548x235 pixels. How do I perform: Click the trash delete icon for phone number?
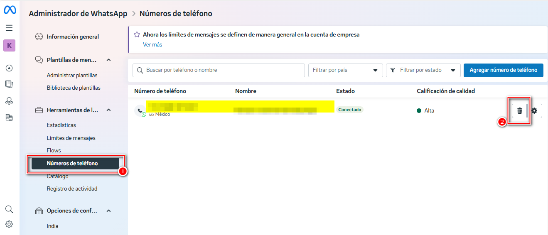[x=519, y=111]
